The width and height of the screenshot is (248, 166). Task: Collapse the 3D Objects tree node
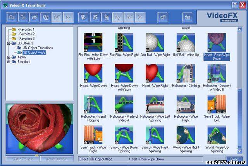point(9,43)
